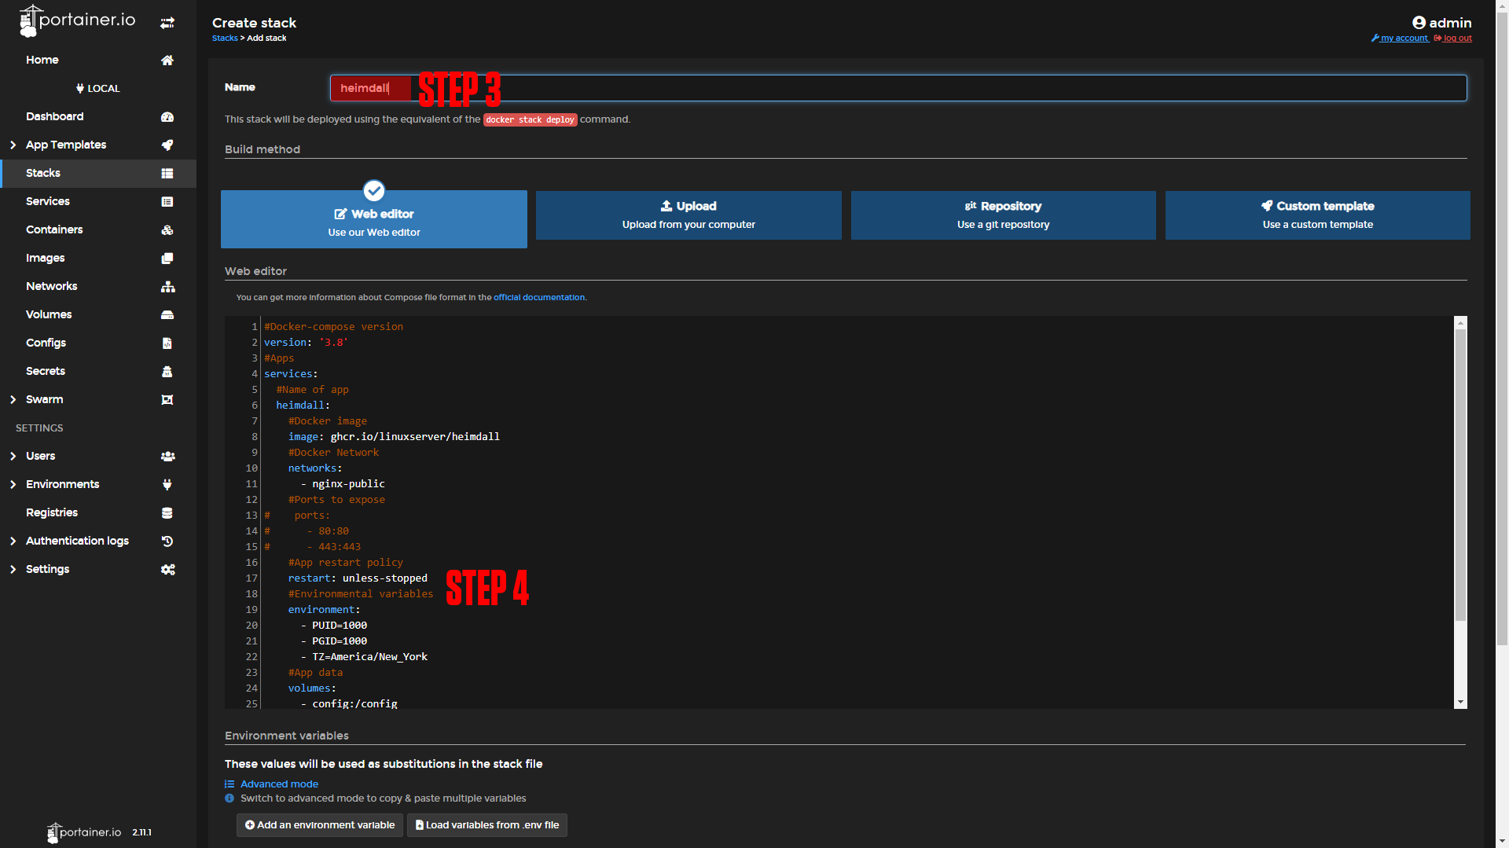This screenshot has height=848, width=1509.
Task: Click the Registries database icon
Action: [167, 513]
